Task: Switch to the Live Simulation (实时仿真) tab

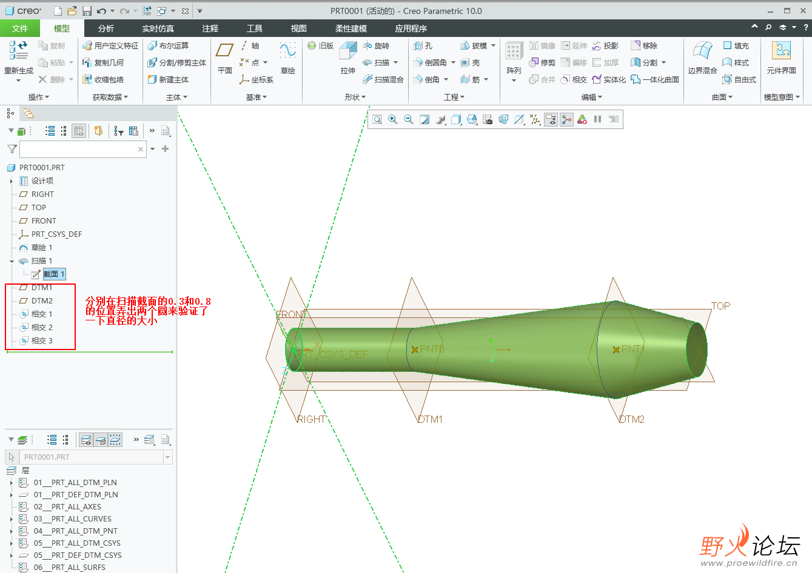Action: click(x=158, y=28)
